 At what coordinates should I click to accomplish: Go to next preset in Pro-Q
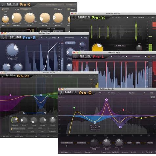point(144,93)
